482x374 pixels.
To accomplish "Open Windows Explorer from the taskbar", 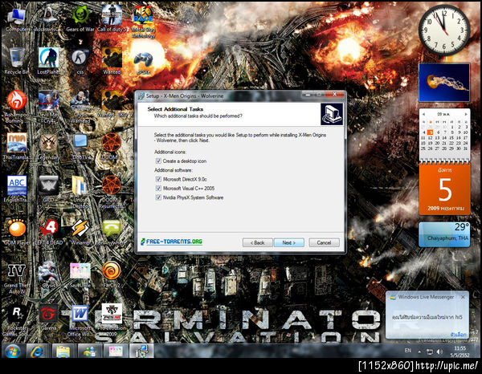I will click(63, 351).
